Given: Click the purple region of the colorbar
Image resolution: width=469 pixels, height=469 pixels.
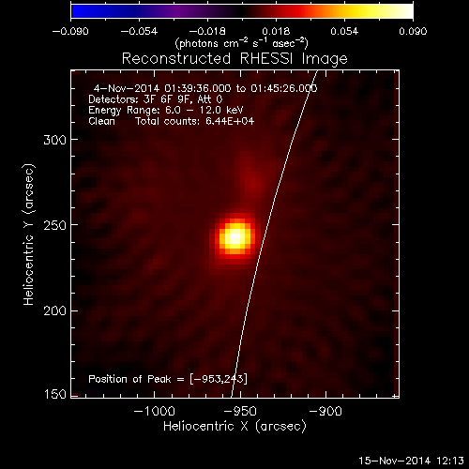Looking at the screenshot, I should (175, 11).
